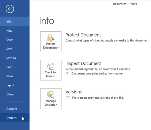Expand the Check for Issues dropdown

click(x=51, y=70)
